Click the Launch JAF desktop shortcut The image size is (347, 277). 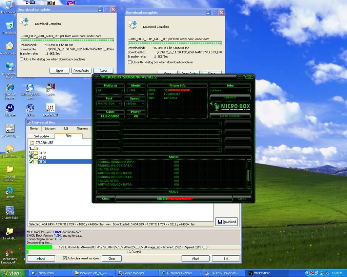pos(51,110)
